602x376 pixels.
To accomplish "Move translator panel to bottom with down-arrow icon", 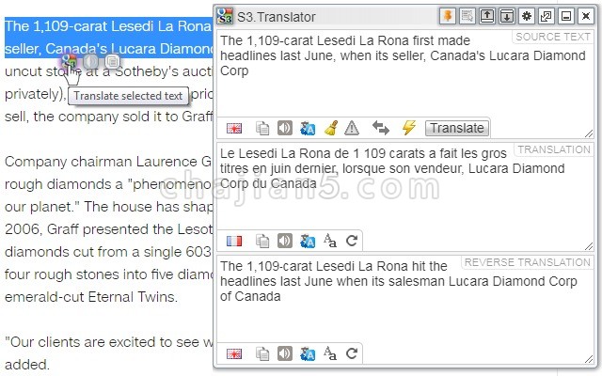I will pos(507,17).
